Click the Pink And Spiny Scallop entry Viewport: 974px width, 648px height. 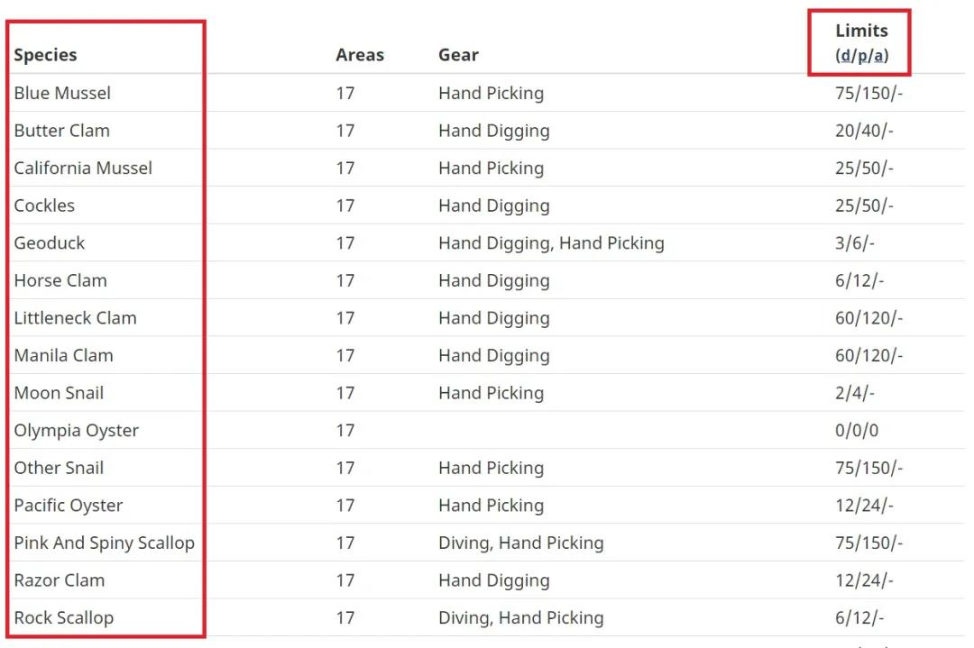click(x=105, y=543)
